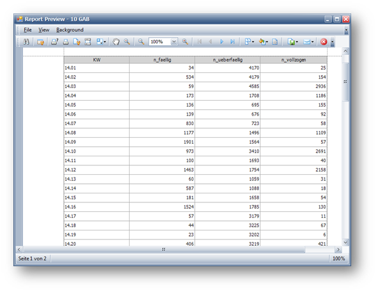Go to the next page arrow

point(222,41)
